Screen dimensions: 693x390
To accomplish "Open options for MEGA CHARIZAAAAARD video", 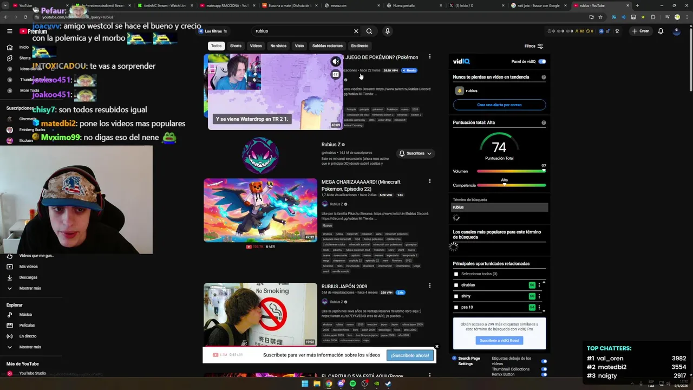I will tap(430, 181).
